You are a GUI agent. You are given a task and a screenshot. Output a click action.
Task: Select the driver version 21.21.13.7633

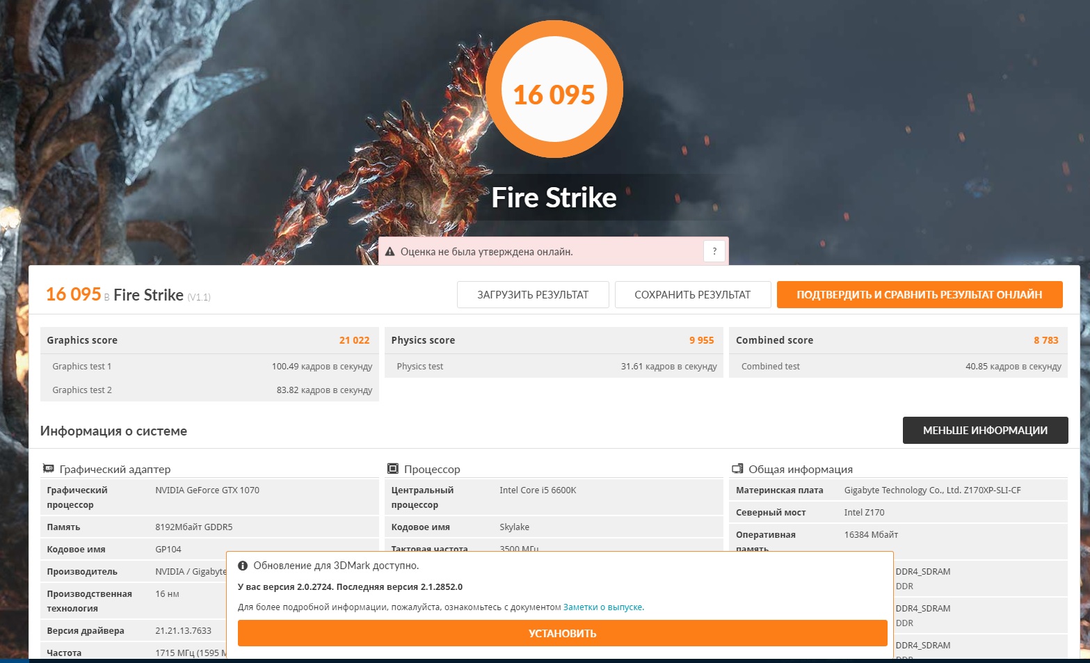(184, 630)
